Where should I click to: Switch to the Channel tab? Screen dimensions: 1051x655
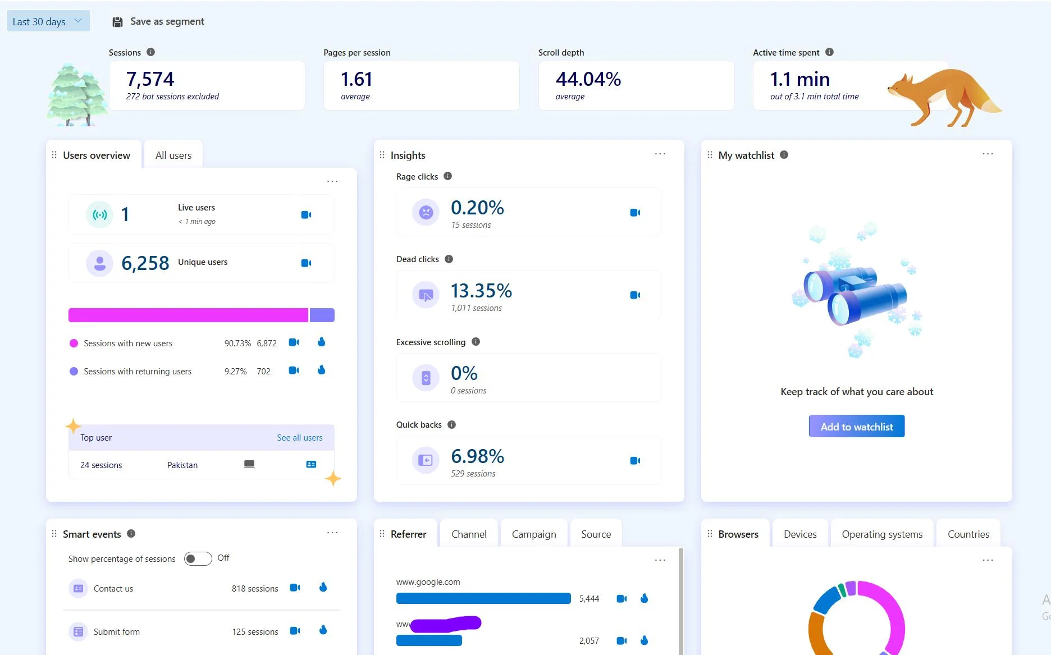[469, 534]
